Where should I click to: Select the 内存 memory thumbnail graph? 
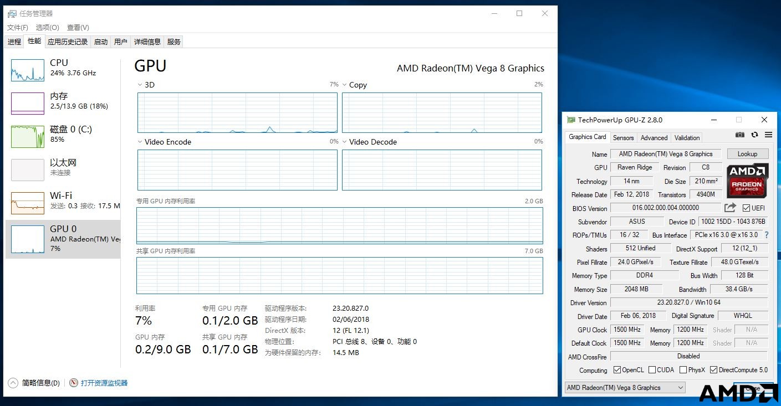(x=28, y=104)
